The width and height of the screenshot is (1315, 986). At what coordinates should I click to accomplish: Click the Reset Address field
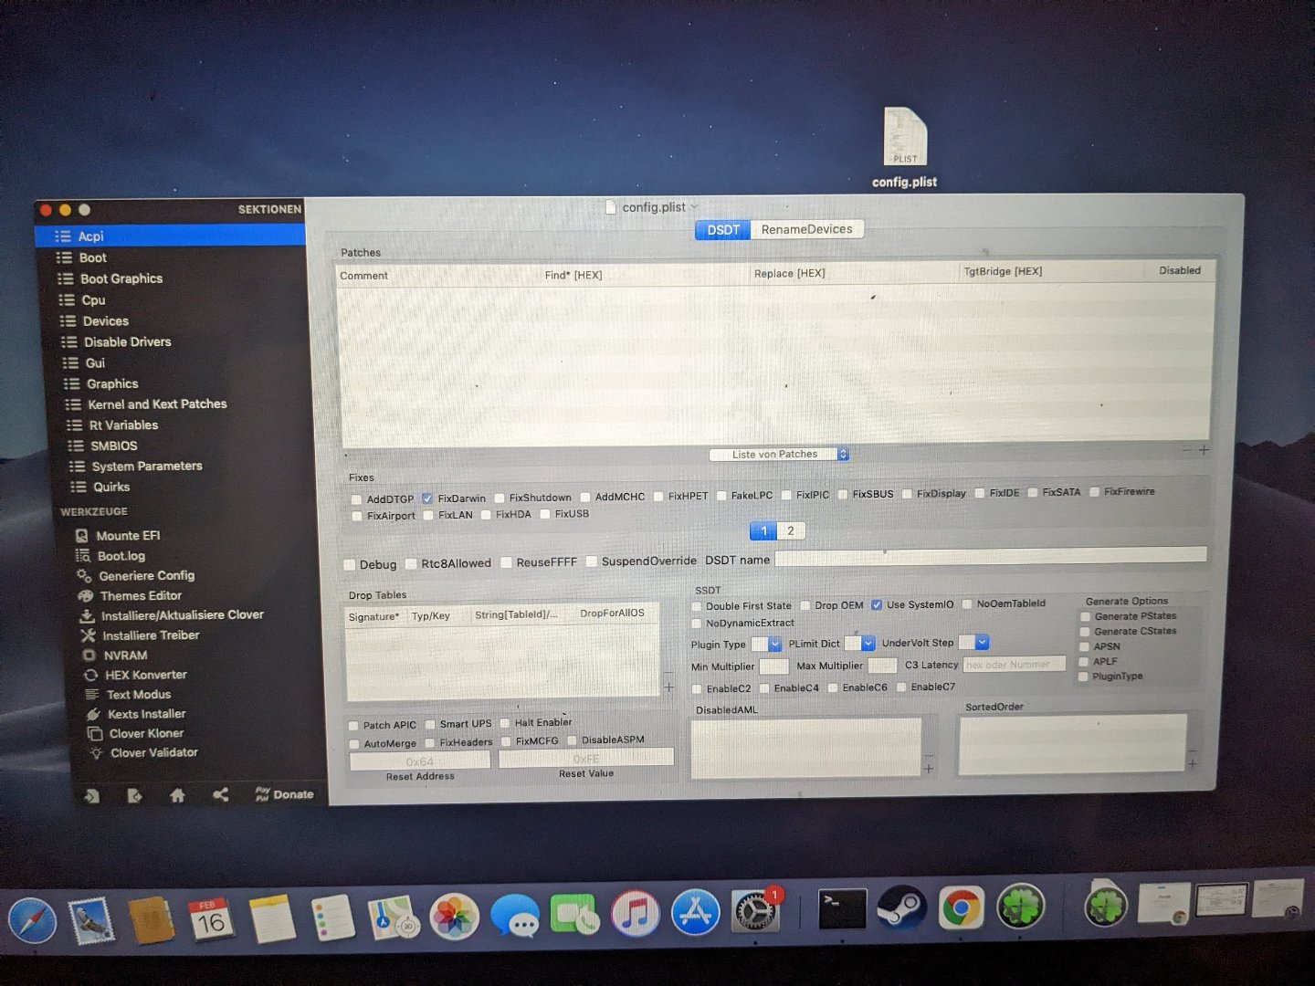(x=420, y=760)
